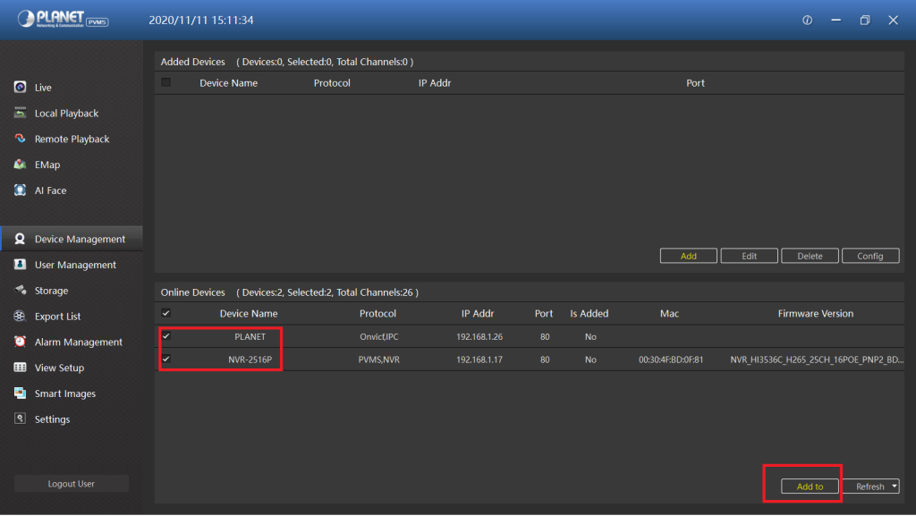Open the Live view icon
This screenshot has height=516, width=916.
pyautogui.click(x=20, y=87)
